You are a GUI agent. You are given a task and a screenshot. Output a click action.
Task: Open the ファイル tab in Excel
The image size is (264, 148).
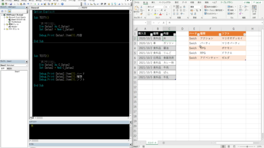coord(137,2)
